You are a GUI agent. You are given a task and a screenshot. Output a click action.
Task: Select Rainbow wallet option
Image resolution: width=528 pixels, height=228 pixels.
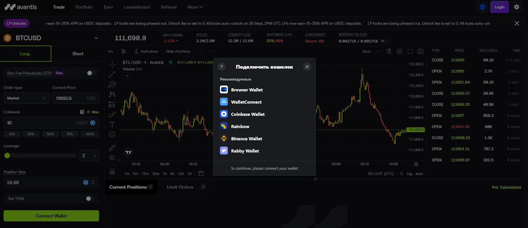(x=240, y=127)
